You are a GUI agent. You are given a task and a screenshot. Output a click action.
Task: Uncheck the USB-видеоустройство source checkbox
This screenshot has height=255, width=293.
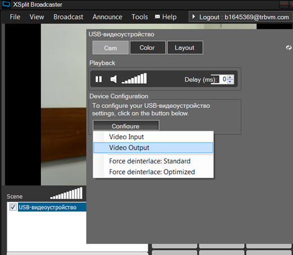[13, 207]
